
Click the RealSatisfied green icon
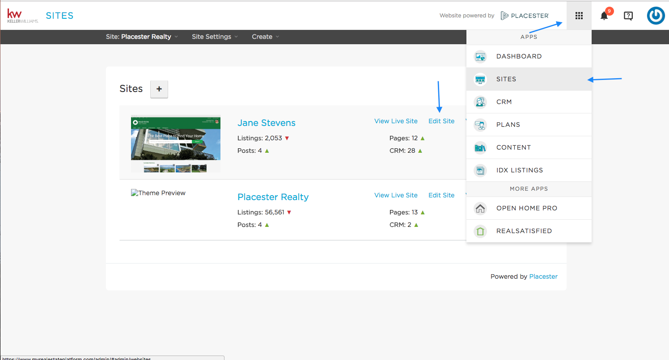pyautogui.click(x=480, y=231)
